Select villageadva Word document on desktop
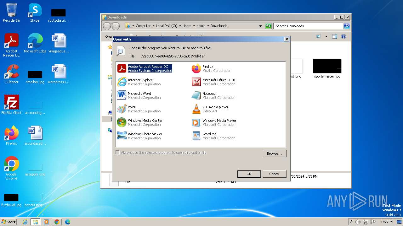The image size is (403, 226). tap(59, 43)
